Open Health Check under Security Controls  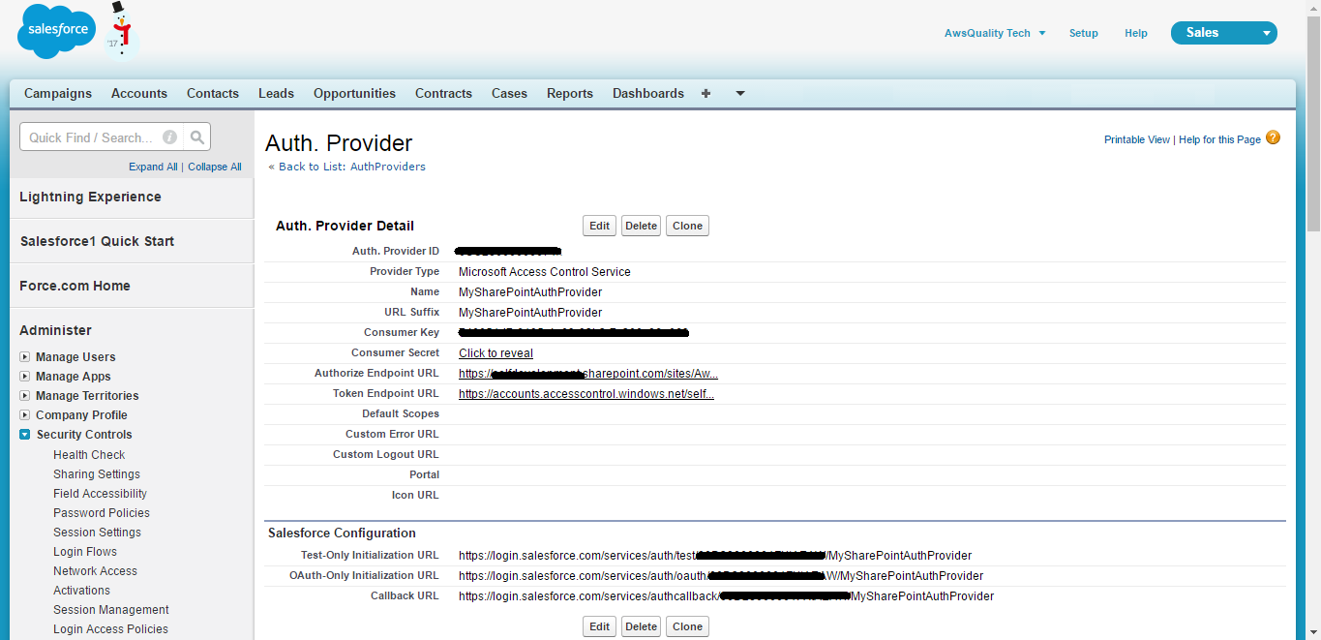[89, 455]
